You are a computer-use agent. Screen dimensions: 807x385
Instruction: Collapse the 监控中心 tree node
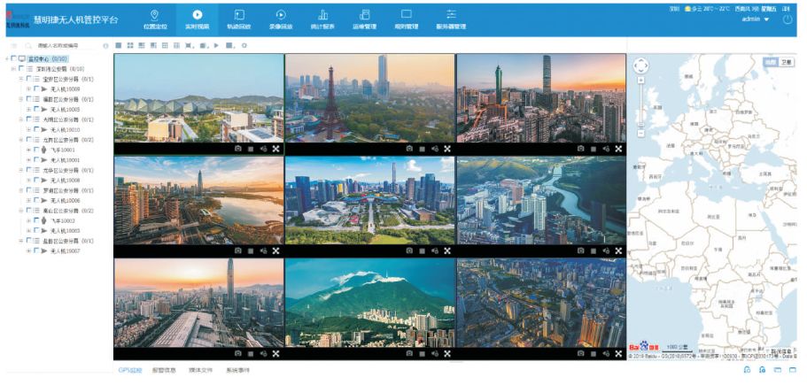point(5,59)
